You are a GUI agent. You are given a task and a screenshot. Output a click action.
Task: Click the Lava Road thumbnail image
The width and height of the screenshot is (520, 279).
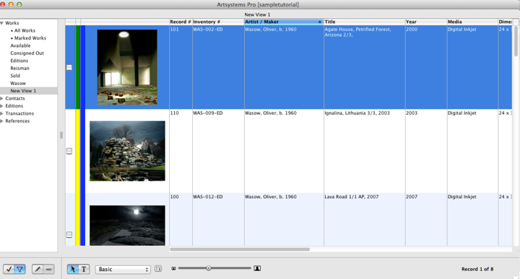[x=127, y=226]
